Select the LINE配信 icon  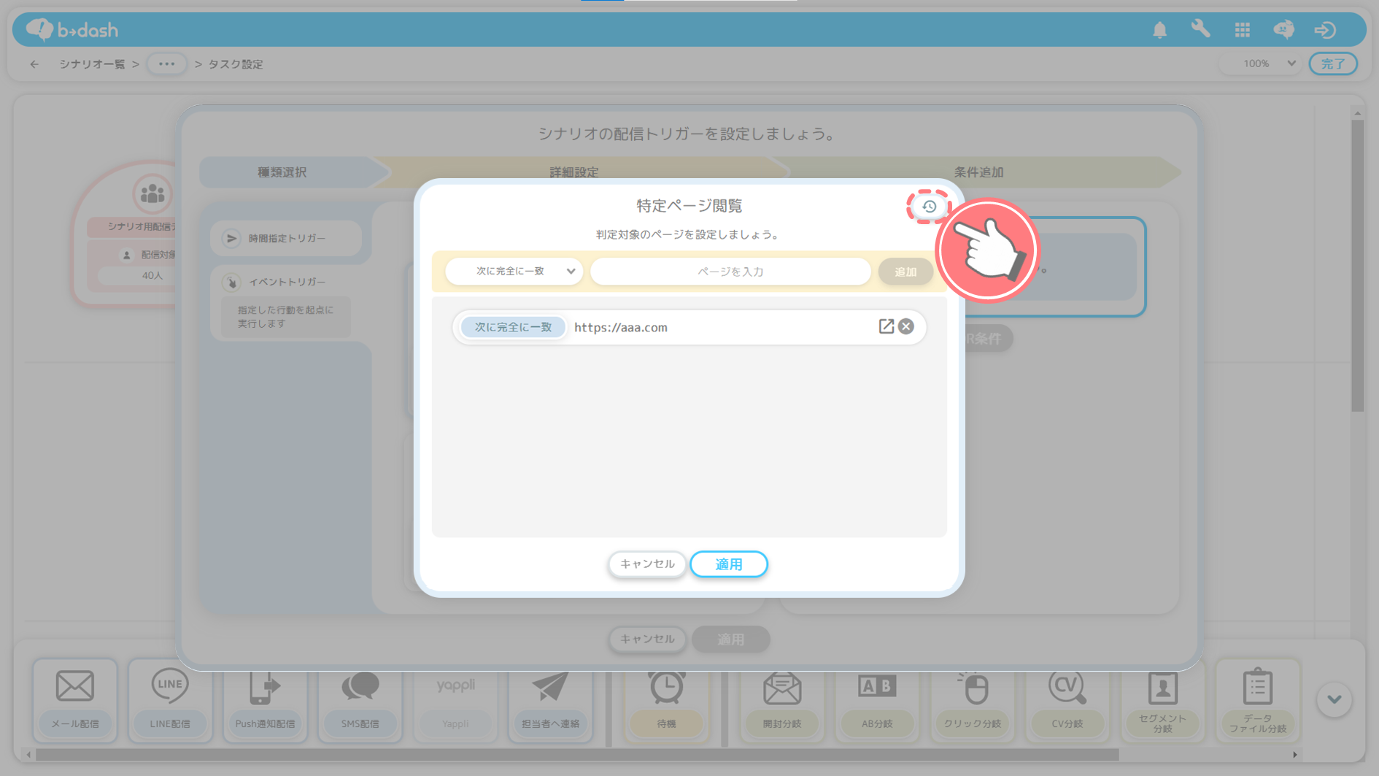(x=169, y=687)
